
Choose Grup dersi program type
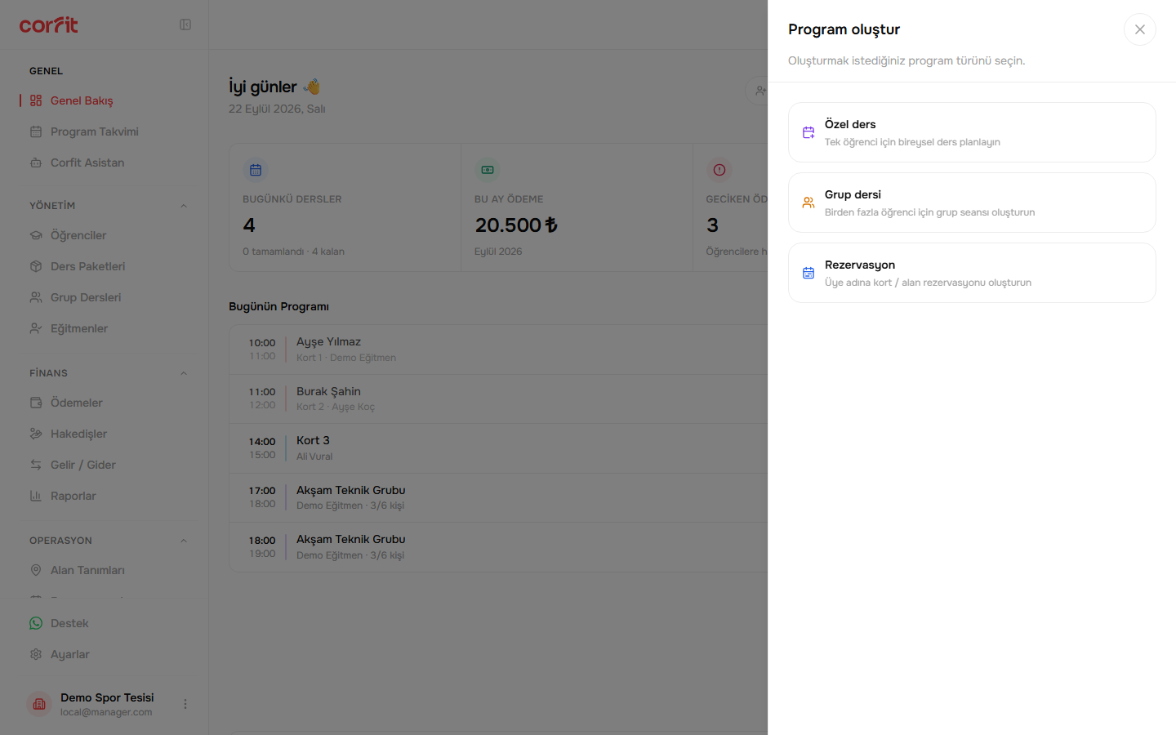[972, 203]
